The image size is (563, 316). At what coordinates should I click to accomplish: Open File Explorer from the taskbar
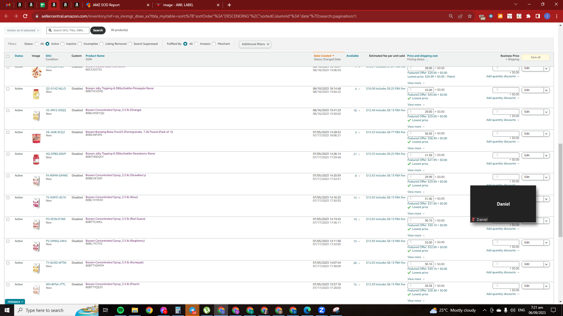click(x=135, y=310)
